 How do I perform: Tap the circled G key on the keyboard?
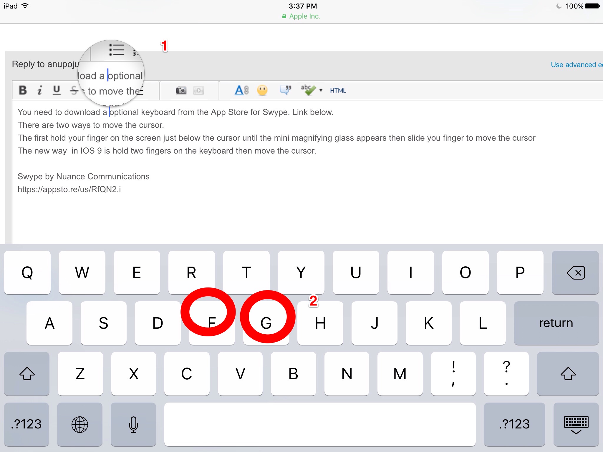pyautogui.click(x=266, y=323)
